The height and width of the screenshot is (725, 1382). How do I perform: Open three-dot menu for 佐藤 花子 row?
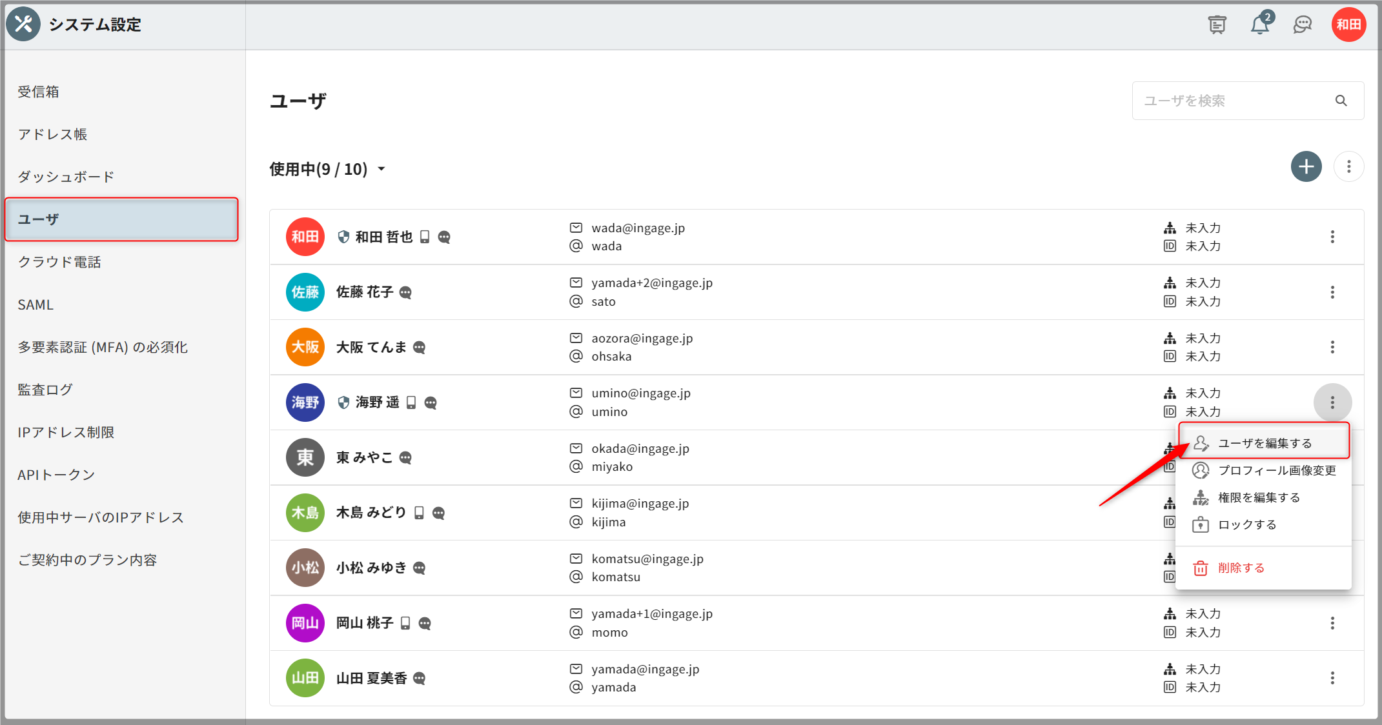click(1332, 292)
